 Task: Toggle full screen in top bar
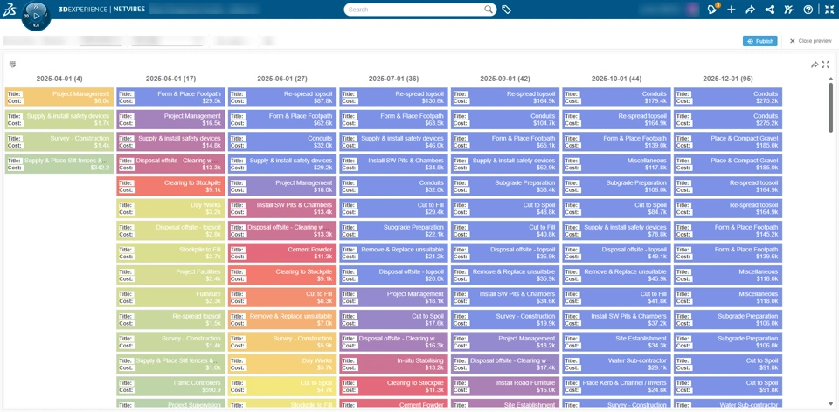[827, 10]
